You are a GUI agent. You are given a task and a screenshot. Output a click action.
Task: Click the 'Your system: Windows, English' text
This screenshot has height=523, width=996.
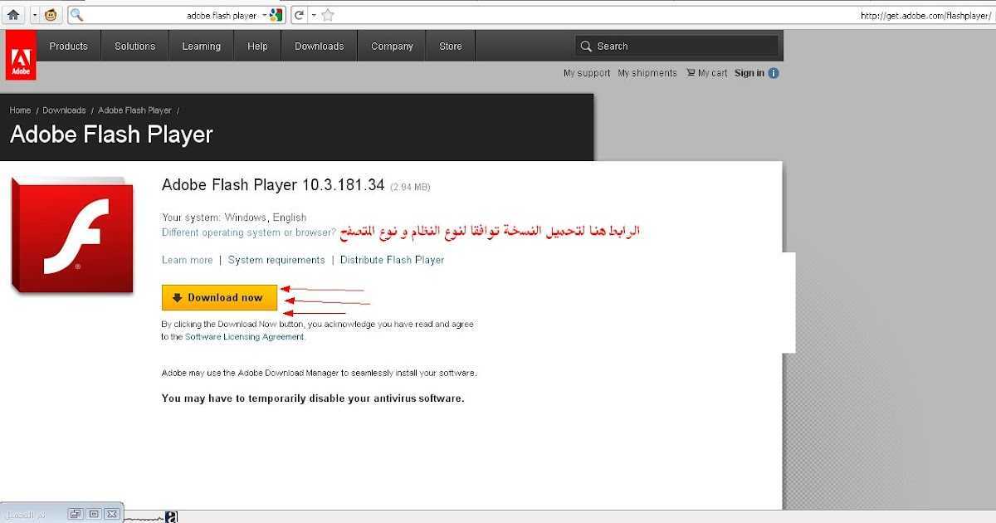[x=234, y=218]
